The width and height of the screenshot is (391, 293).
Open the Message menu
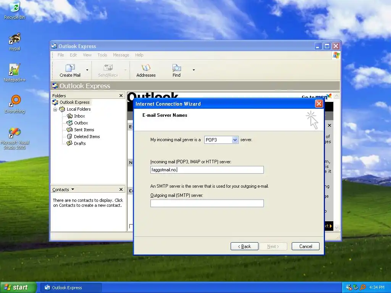121,55
